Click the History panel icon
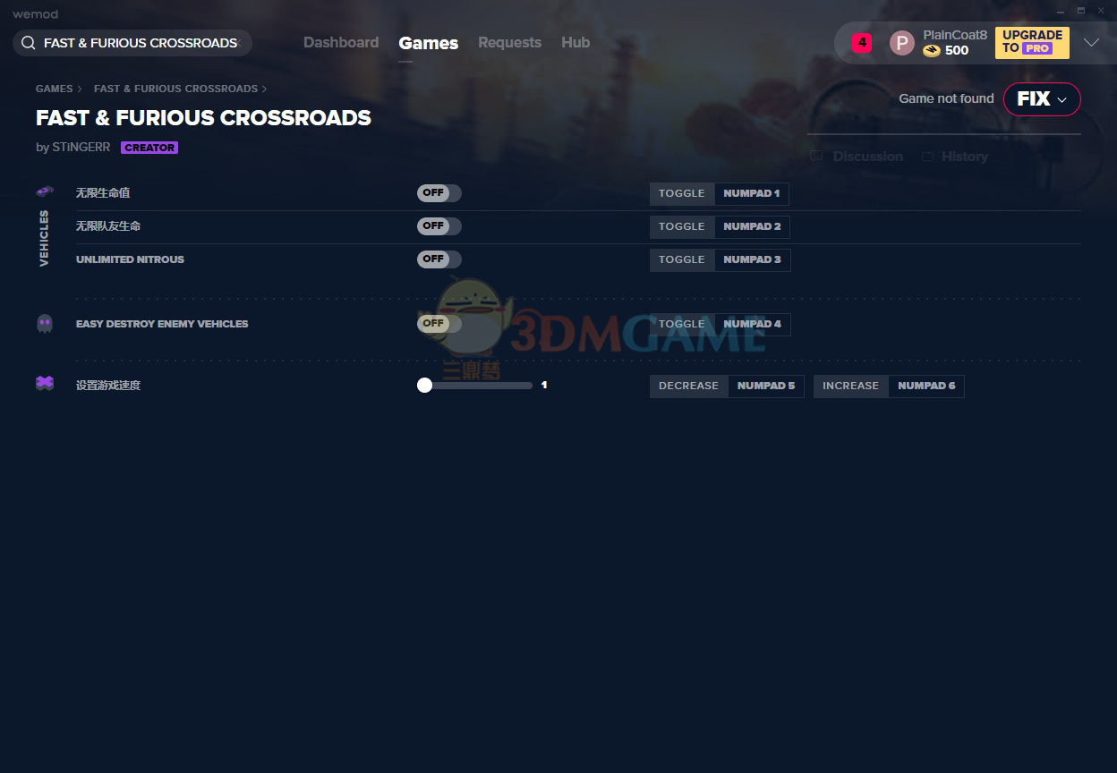Viewport: 1117px width, 773px height. (x=927, y=157)
